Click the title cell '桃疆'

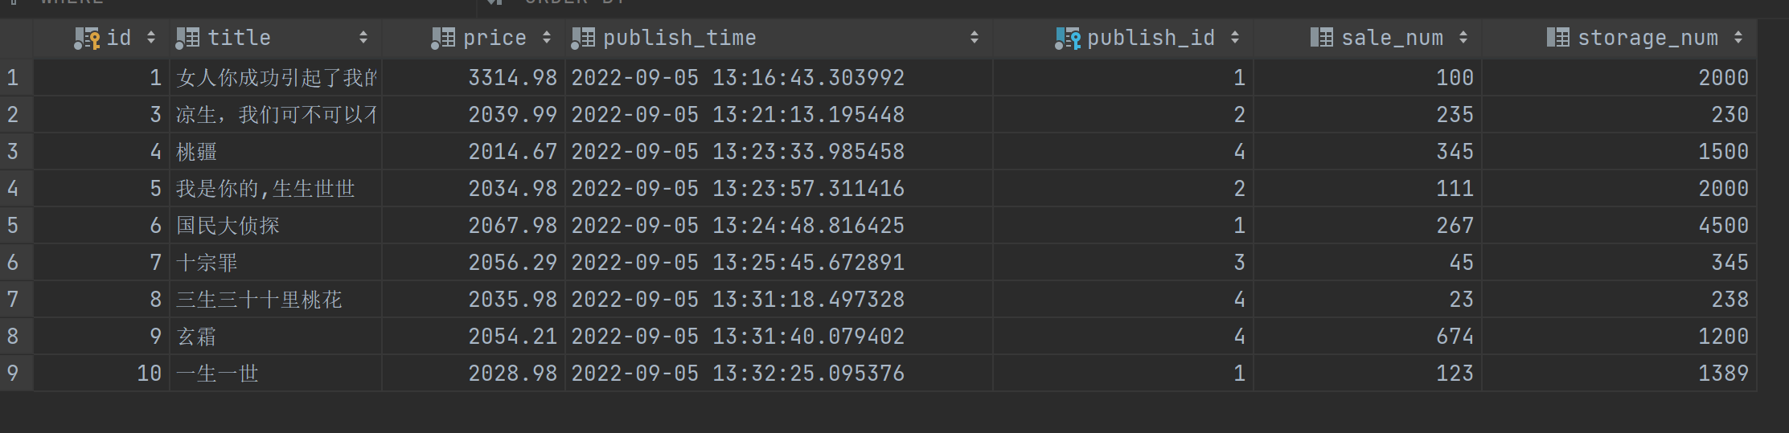tap(197, 152)
